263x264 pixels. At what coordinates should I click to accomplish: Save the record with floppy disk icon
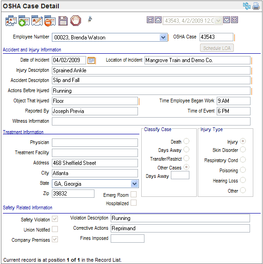pyautogui.click(x=63, y=21)
